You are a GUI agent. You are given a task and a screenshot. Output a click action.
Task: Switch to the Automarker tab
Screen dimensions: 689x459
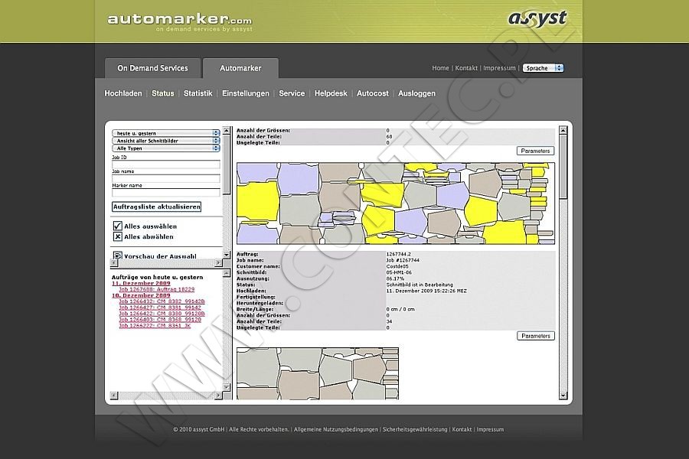(x=240, y=68)
